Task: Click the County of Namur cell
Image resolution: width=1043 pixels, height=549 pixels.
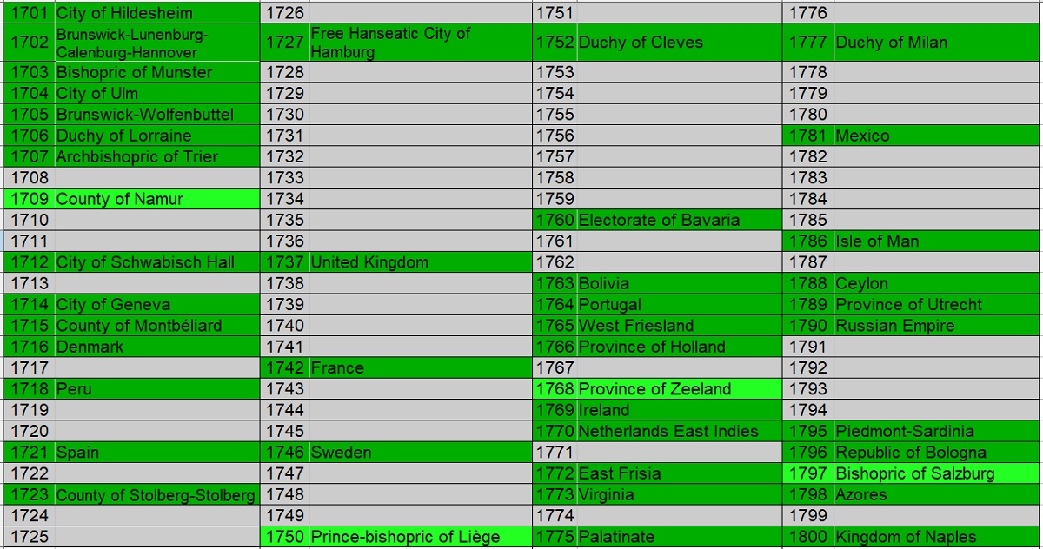Action: [x=156, y=199]
